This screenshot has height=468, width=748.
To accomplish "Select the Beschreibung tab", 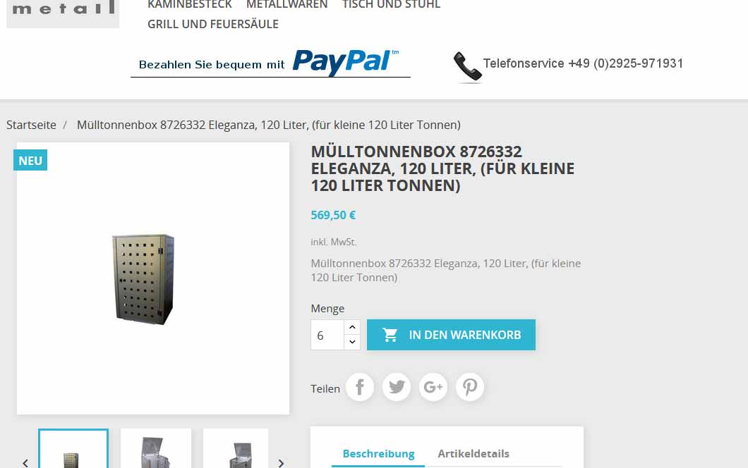I will [x=378, y=454].
